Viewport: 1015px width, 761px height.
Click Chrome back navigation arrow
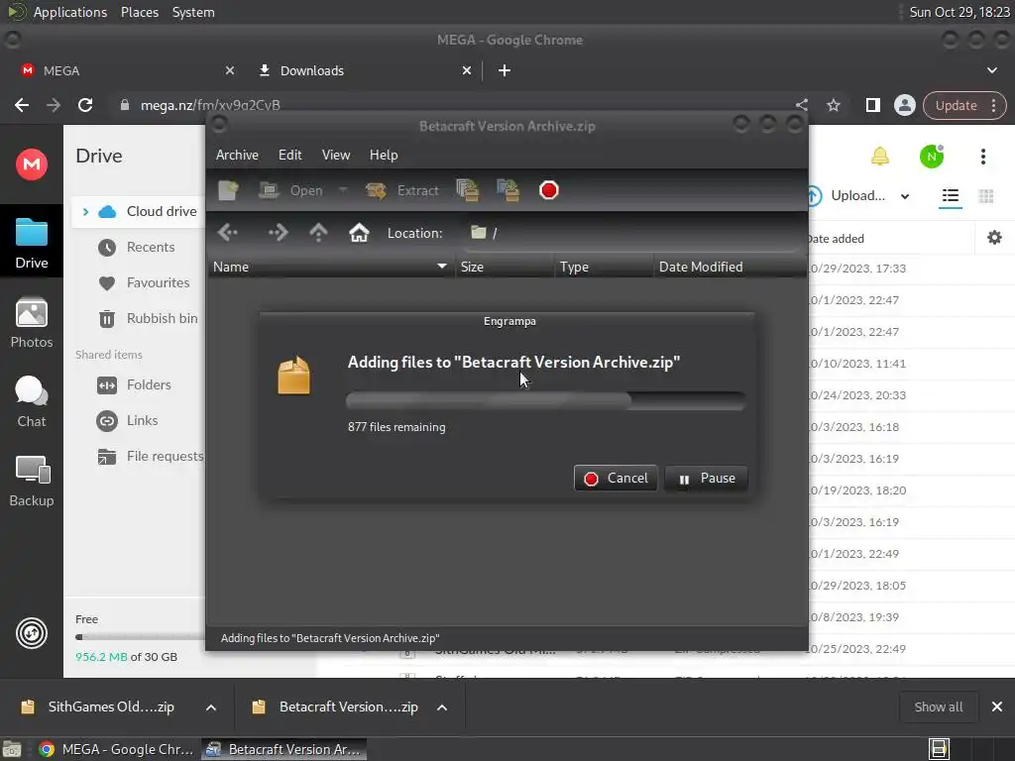point(22,105)
